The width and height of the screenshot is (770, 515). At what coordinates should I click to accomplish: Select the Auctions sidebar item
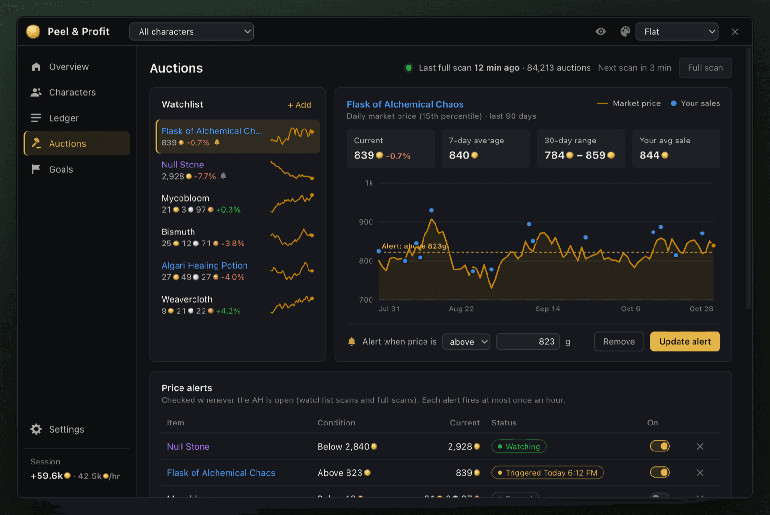coord(77,143)
